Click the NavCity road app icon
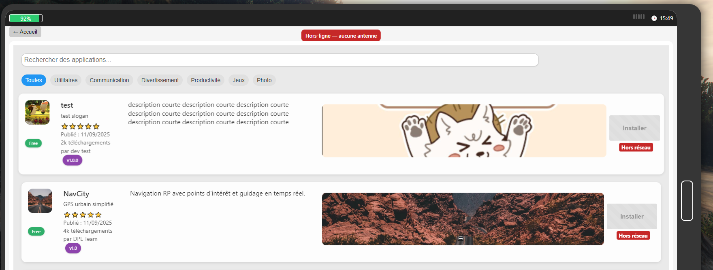Screen dimensions: 713x270 (40, 201)
